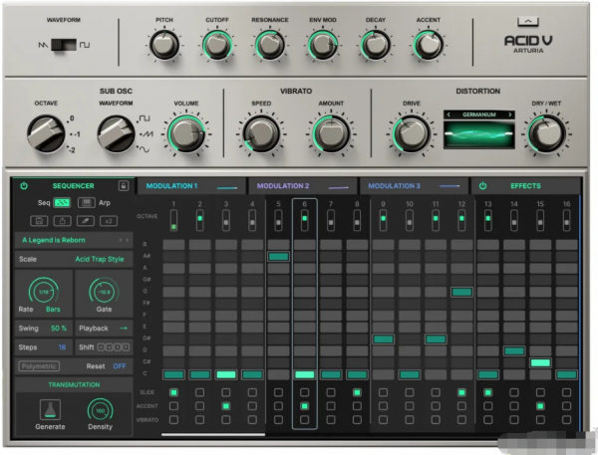The image size is (598, 455).
Task: Click the export pattern icon
Action: tap(62, 221)
